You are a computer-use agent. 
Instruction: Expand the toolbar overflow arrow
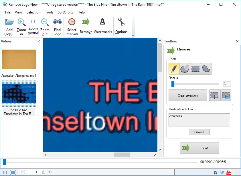[x=133, y=36]
